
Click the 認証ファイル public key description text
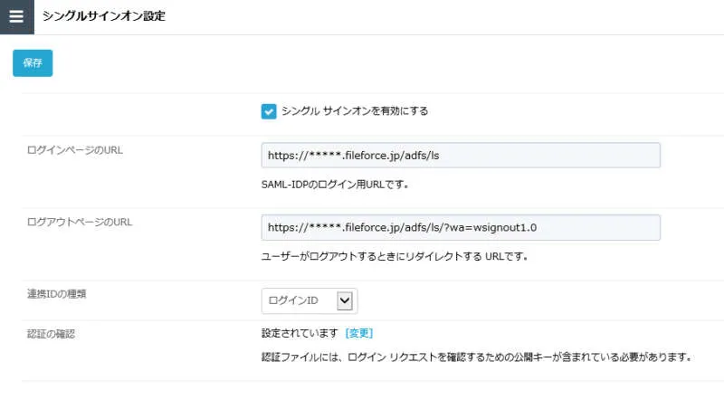476,357
